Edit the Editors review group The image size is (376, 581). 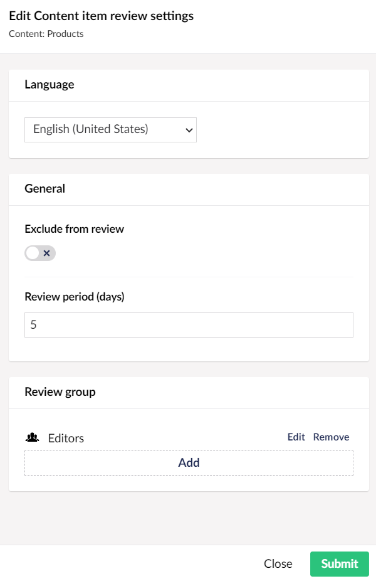296,437
